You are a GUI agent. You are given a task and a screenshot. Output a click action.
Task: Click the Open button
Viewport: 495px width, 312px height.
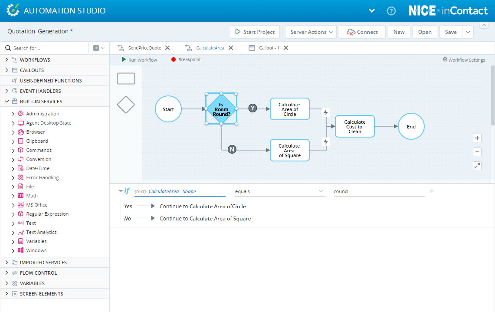click(x=425, y=32)
